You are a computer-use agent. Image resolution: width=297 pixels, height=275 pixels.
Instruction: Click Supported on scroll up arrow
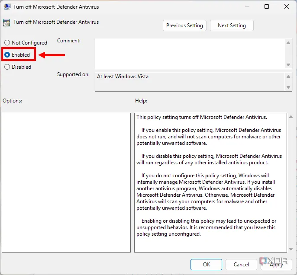click(x=288, y=77)
